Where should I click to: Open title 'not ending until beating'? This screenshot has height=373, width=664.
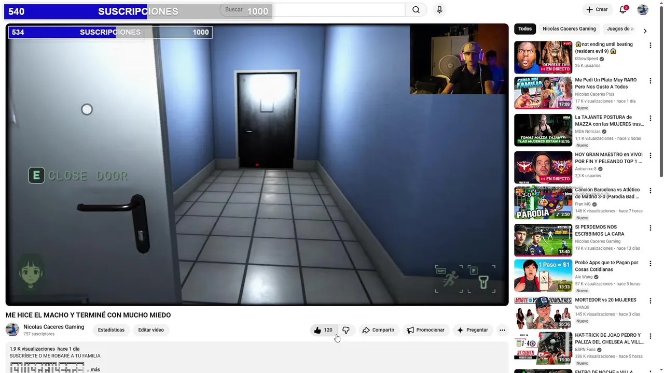[x=604, y=48]
